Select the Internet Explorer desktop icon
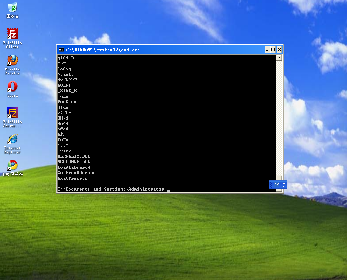This screenshot has height=280, width=347. click(x=12, y=144)
